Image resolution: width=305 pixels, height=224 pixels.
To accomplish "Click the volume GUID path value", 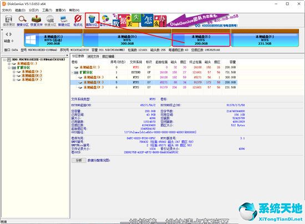I will coord(160,132).
